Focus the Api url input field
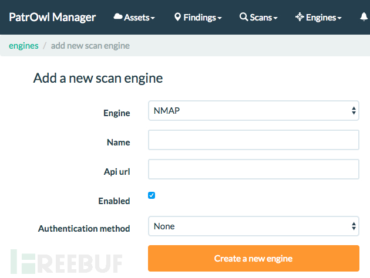 coord(254,169)
